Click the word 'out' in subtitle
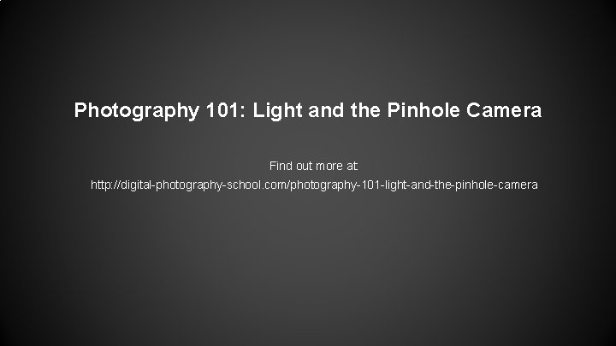Screen dimensions: 616x346 click(x=304, y=167)
